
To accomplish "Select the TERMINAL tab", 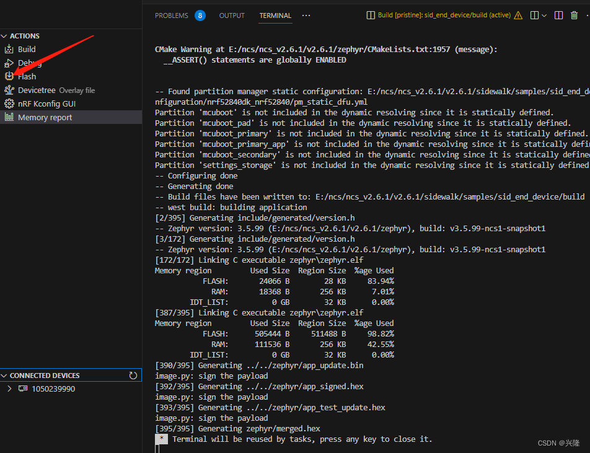I will click(275, 15).
